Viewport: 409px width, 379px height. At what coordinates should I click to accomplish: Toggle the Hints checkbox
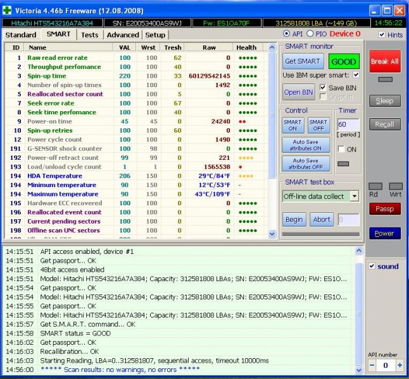382,35
